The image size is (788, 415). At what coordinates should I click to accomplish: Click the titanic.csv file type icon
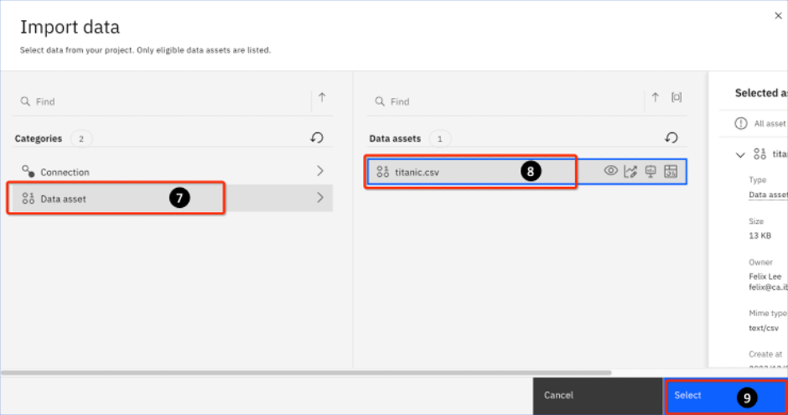pos(383,172)
